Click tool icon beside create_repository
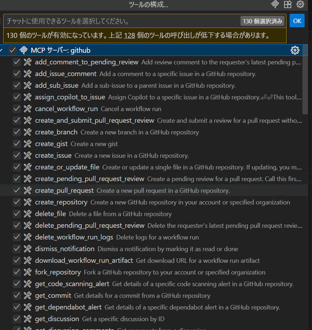 (28, 202)
